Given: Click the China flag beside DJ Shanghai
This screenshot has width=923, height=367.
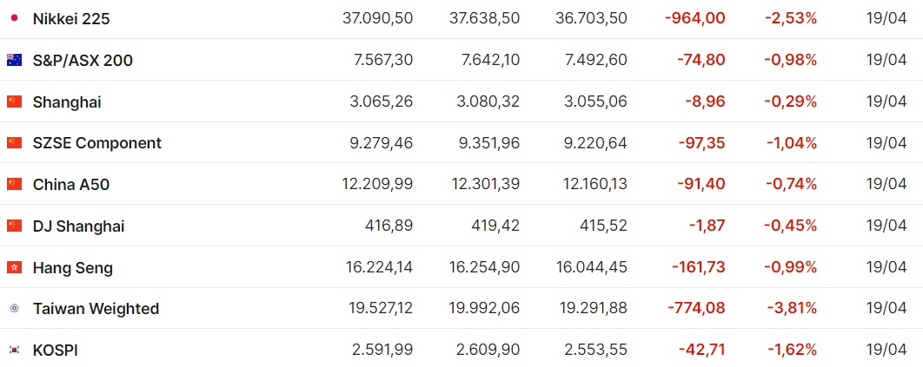Looking at the screenshot, I should pos(14,226).
